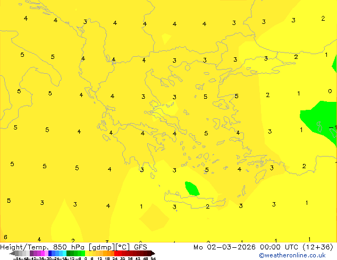Click the 6 temperature value on map
The width and height of the screenshot is (337, 260).
[x=6, y=237]
